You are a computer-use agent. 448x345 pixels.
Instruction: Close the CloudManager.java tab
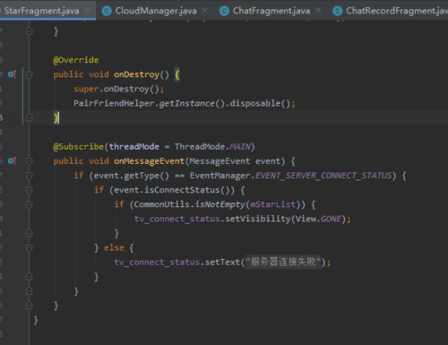(x=205, y=11)
